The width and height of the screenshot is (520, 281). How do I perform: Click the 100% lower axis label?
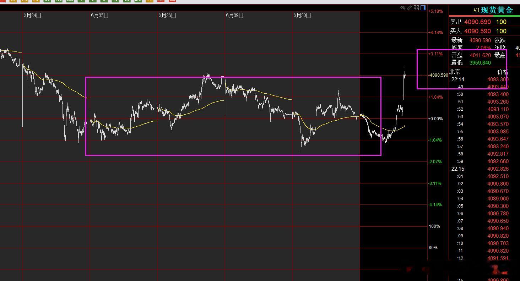tap(434, 226)
